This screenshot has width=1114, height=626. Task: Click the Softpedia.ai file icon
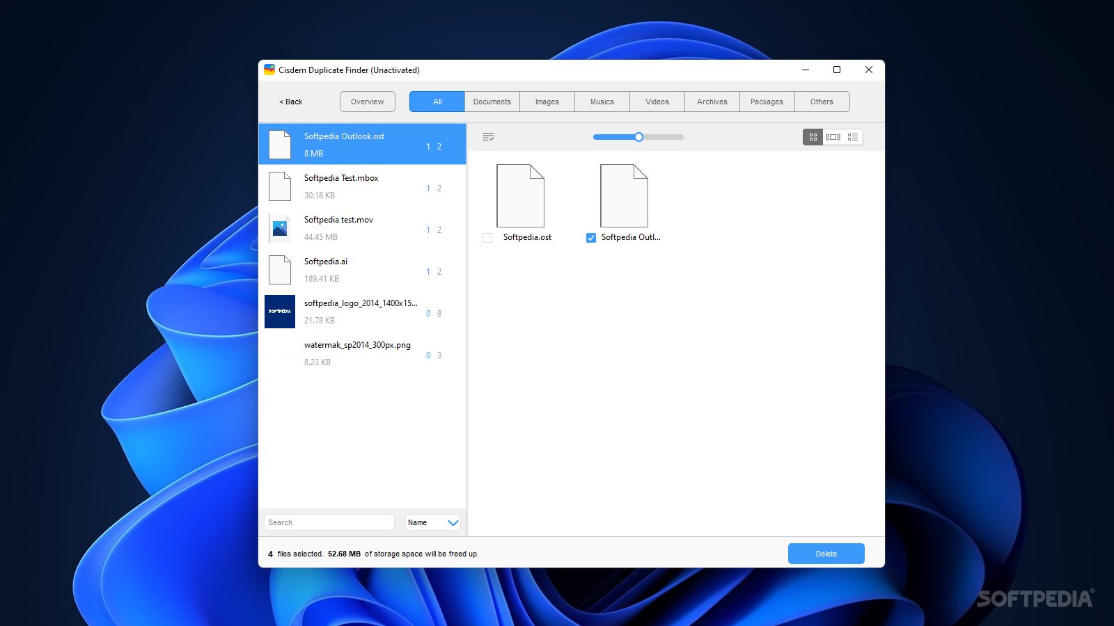point(280,270)
